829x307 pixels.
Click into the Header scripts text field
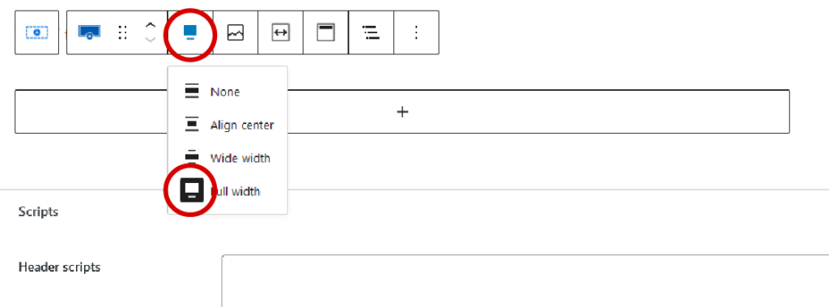pos(525,281)
